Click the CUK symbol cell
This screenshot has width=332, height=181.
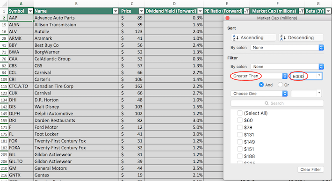[x=21, y=93]
